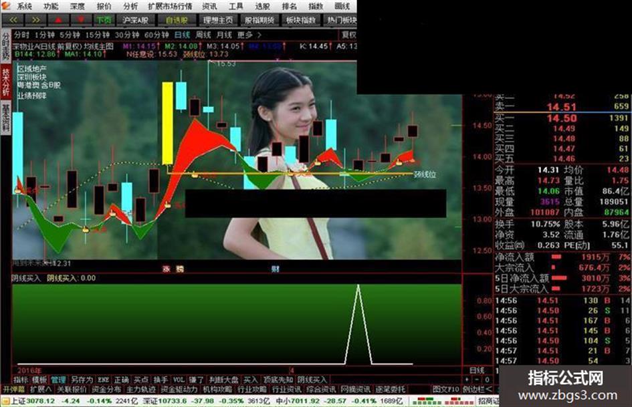Screen dimensions: 632x407
Task: Open the 复权 adjustment option
Action: point(348,35)
